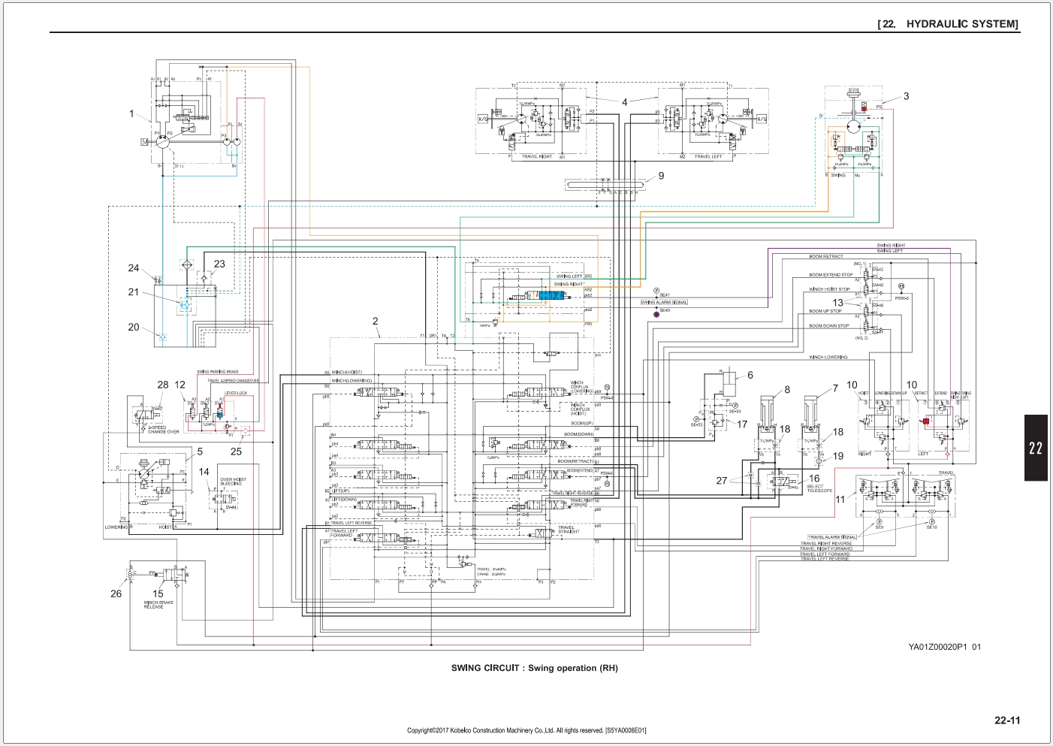Click the oil cooler diamond symbol near 24
The height and width of the screenshot is (746, 1053).
[x=187, y=266]
